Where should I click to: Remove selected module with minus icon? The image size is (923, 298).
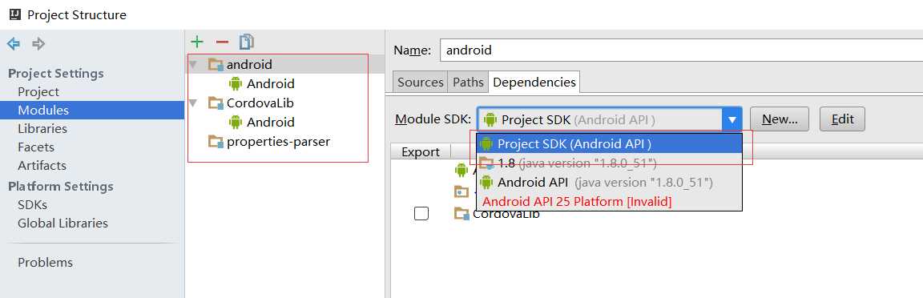[x=222, y=42]
